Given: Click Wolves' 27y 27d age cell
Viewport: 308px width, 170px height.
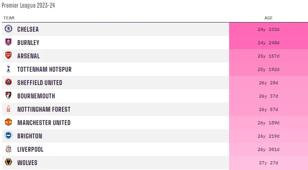Looking at the screenshot, I should click(268, 163).
